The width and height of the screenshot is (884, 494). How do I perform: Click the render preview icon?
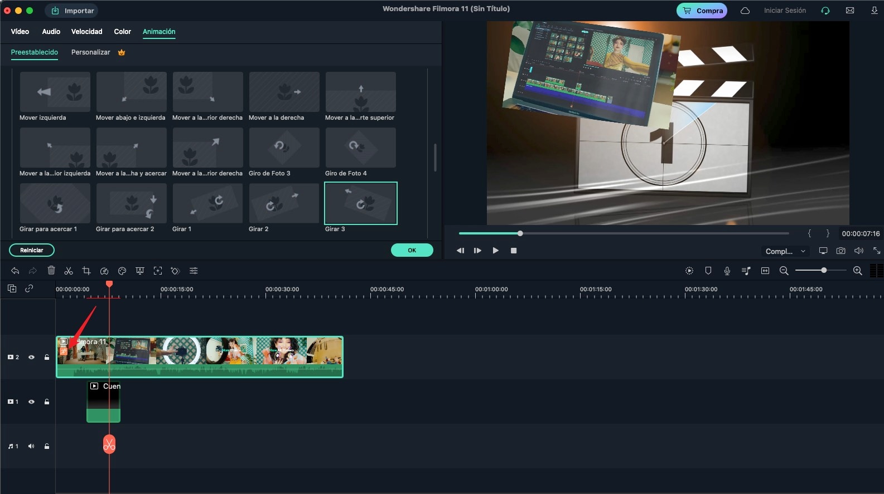tap(689, 271)
